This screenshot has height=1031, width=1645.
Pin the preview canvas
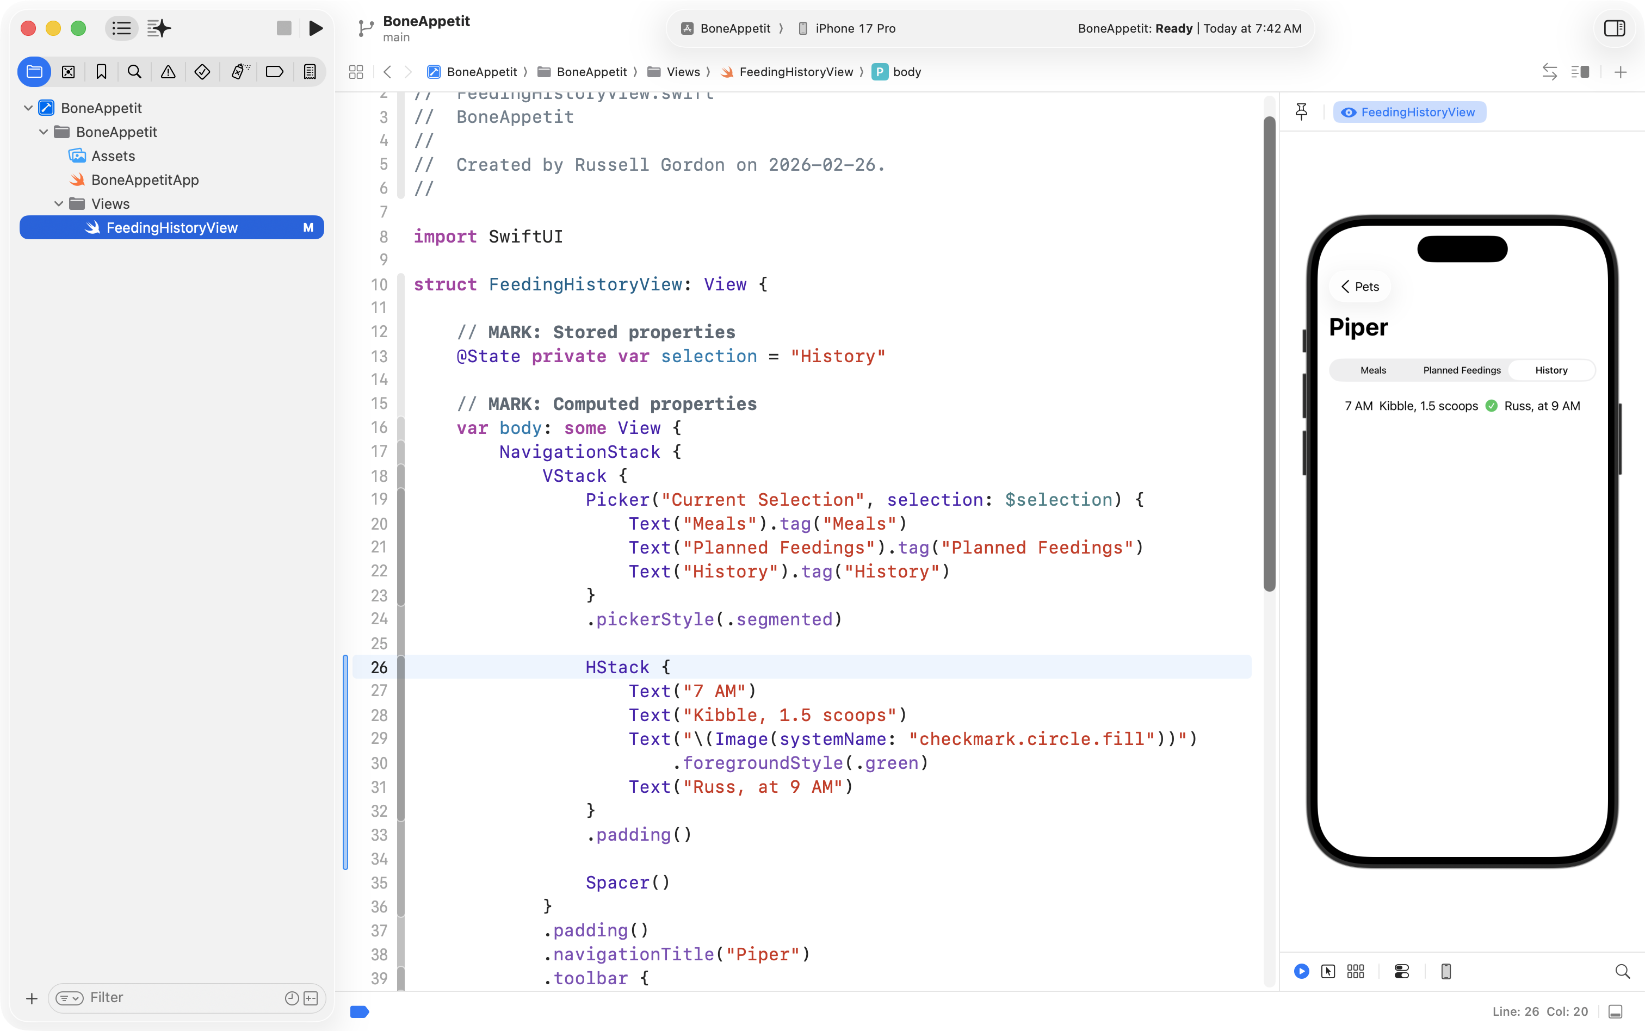pos(1301,112)
